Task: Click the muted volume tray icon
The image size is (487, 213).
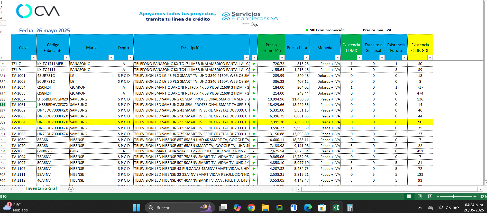Action: tap(448, 208)
